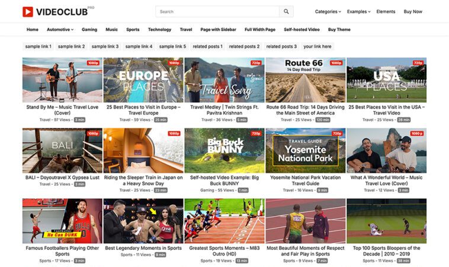Viewport: 449px width, 267px height.
Task: Click the 1080p badge on Stand By Me
Action: 93,63
